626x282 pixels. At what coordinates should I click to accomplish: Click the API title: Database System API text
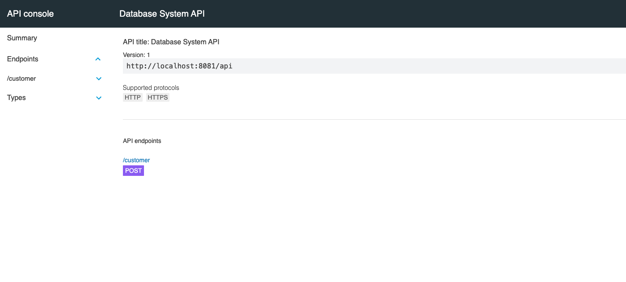171,42
